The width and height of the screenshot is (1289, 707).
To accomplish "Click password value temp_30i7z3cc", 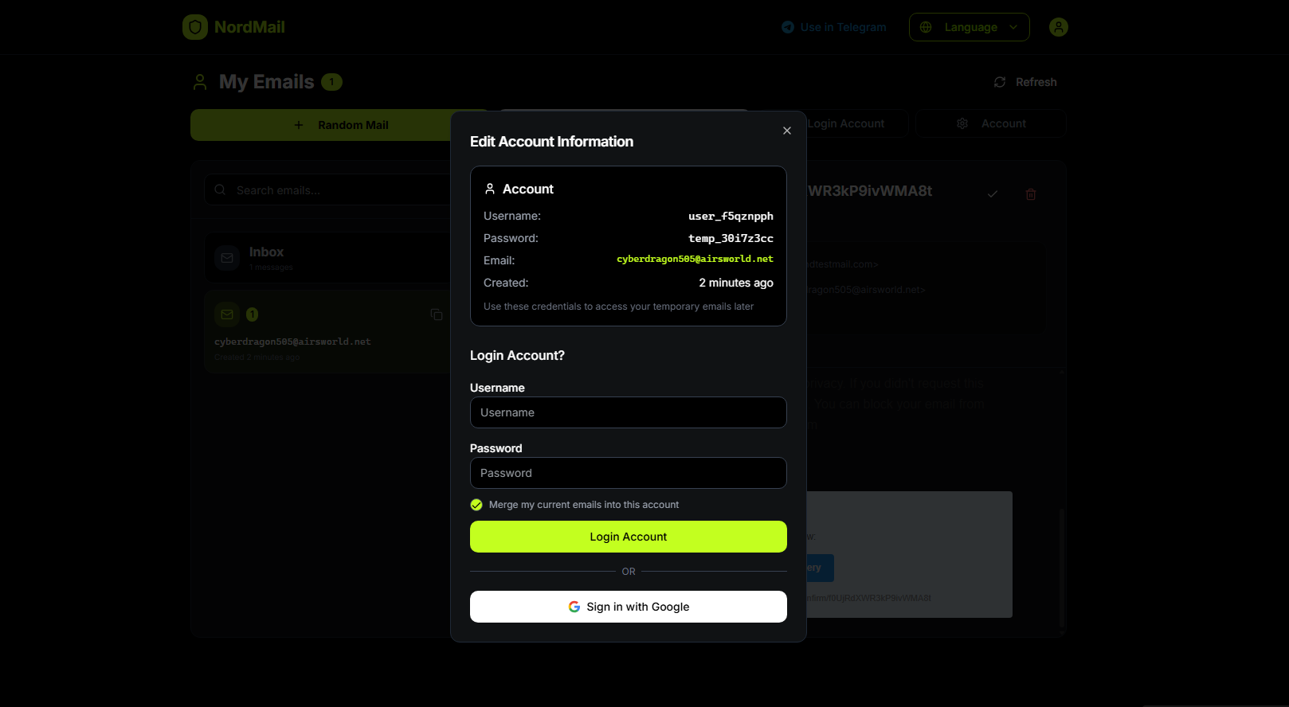I will [731, 238].
